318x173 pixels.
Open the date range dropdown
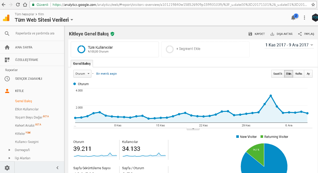289,45
